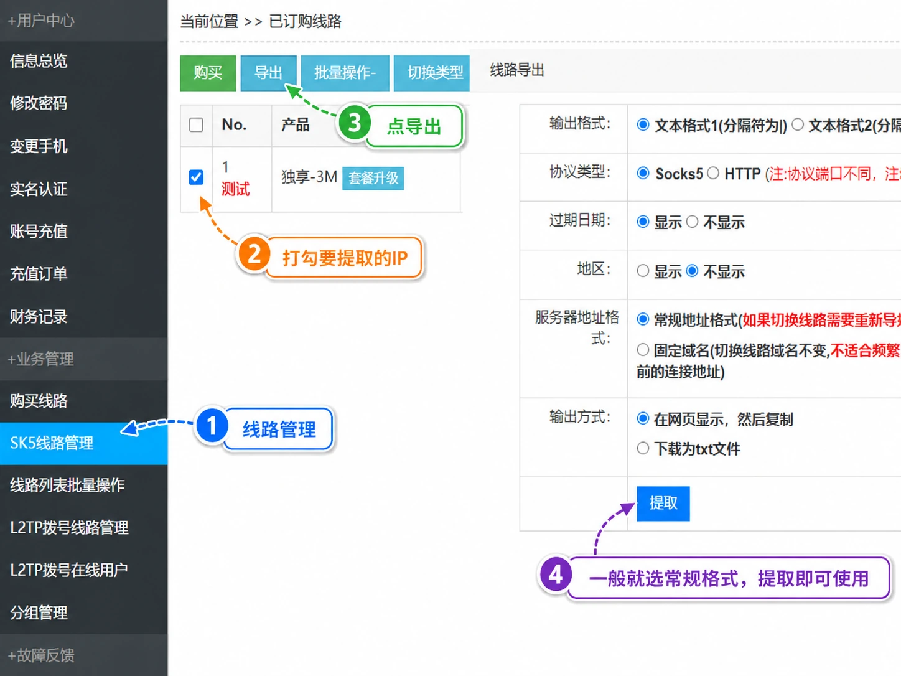Select 不显示 for 过期日期
The height and width of the screenshot is (676, 901).
692,222
